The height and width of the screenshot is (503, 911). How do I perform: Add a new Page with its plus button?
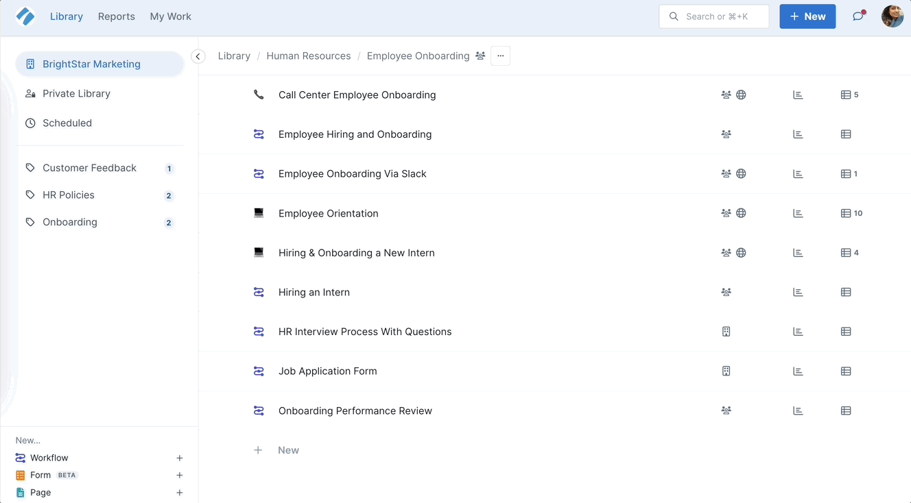180,493
